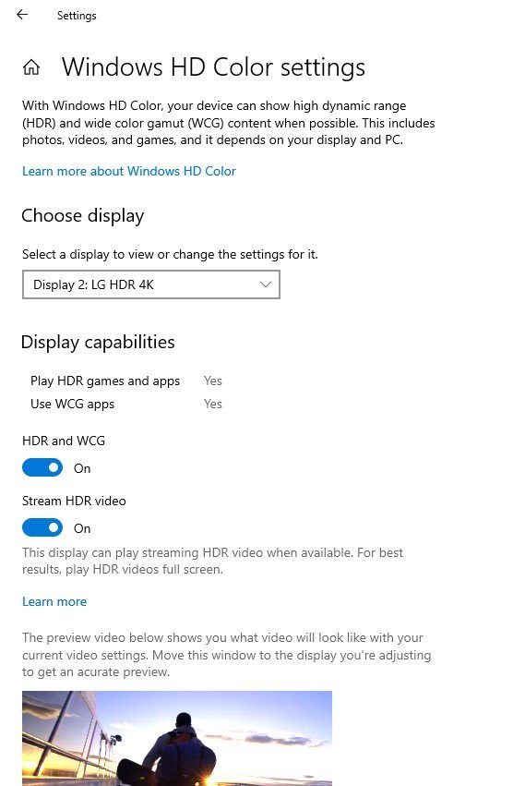Select the Windows HD Color settings heading
The height and width of the screenshot is (786, 525).
point(213,67)
